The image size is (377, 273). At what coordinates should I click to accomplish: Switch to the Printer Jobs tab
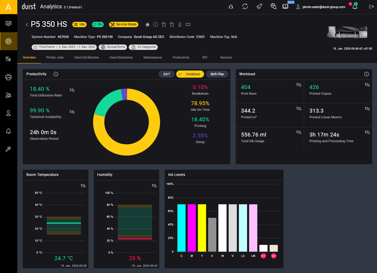(x=55, y=57)
